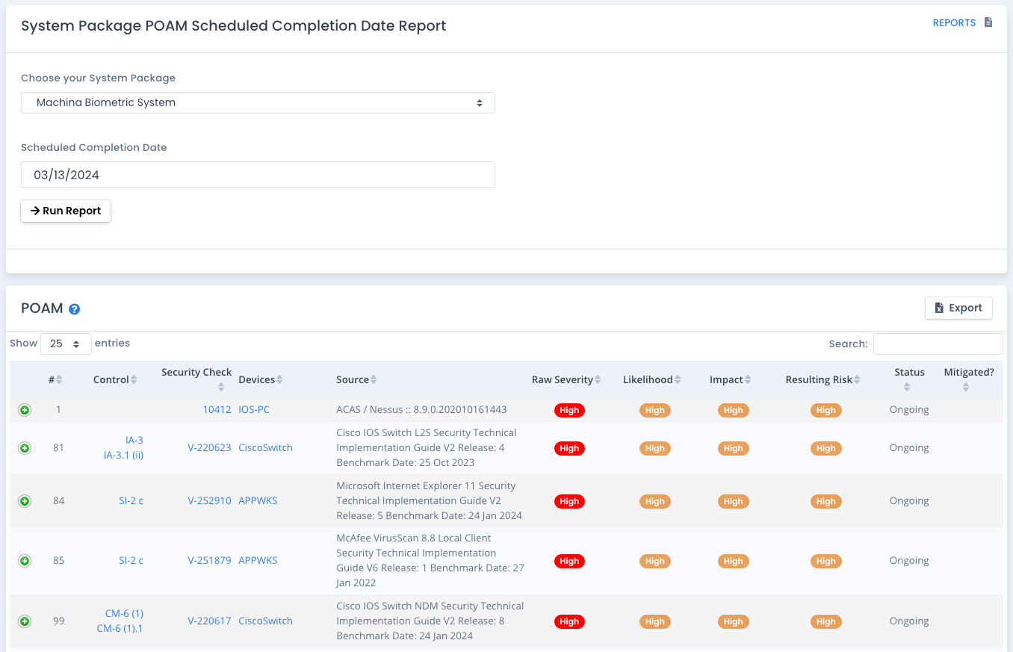The image size is (1013, 652).
Task: Expand row 1 with green plus icon
Action: pos(25,410)
